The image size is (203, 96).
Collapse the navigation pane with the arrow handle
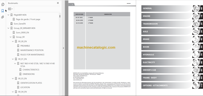click(63, 48)
